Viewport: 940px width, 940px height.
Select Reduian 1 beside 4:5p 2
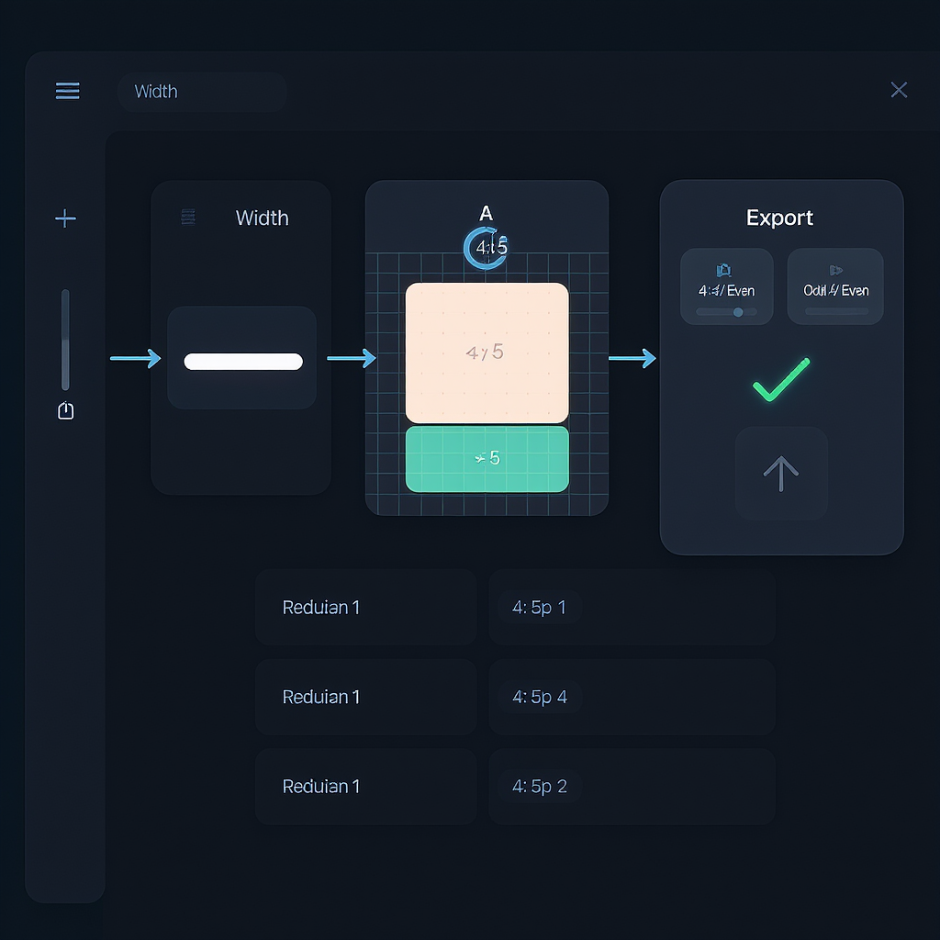point(365,786)
